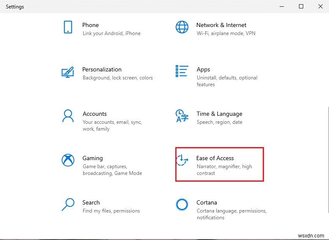Select the Personalization paintbrush icon
The height and width of the screenshot is (240, 329).
(68, 71)
